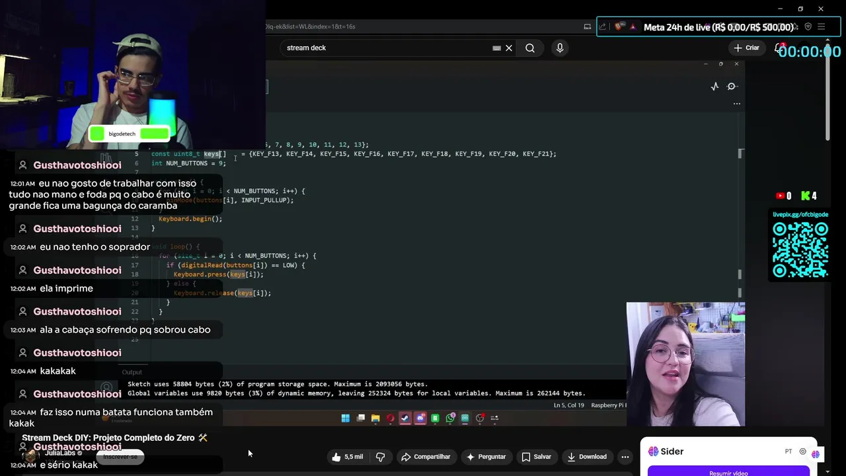Click the browser VPN shield icon
The height and width of the screenshot is (476, 846).
coord(808,26)
